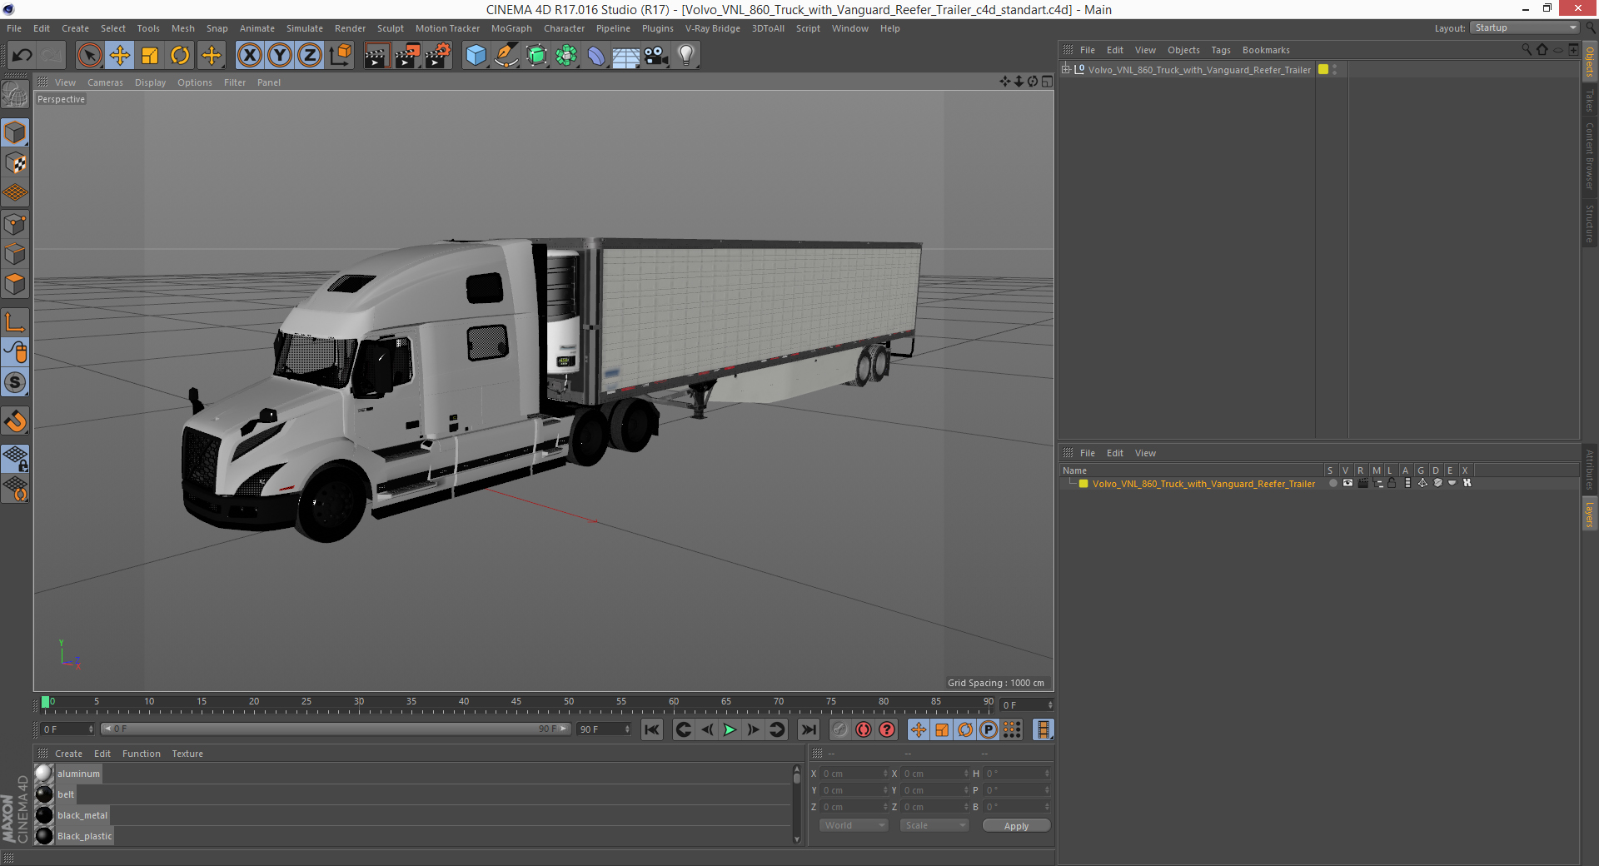Switch to Texture mode icon
The width and height of the screenshot is (1599, 866).
pos(15,163)
